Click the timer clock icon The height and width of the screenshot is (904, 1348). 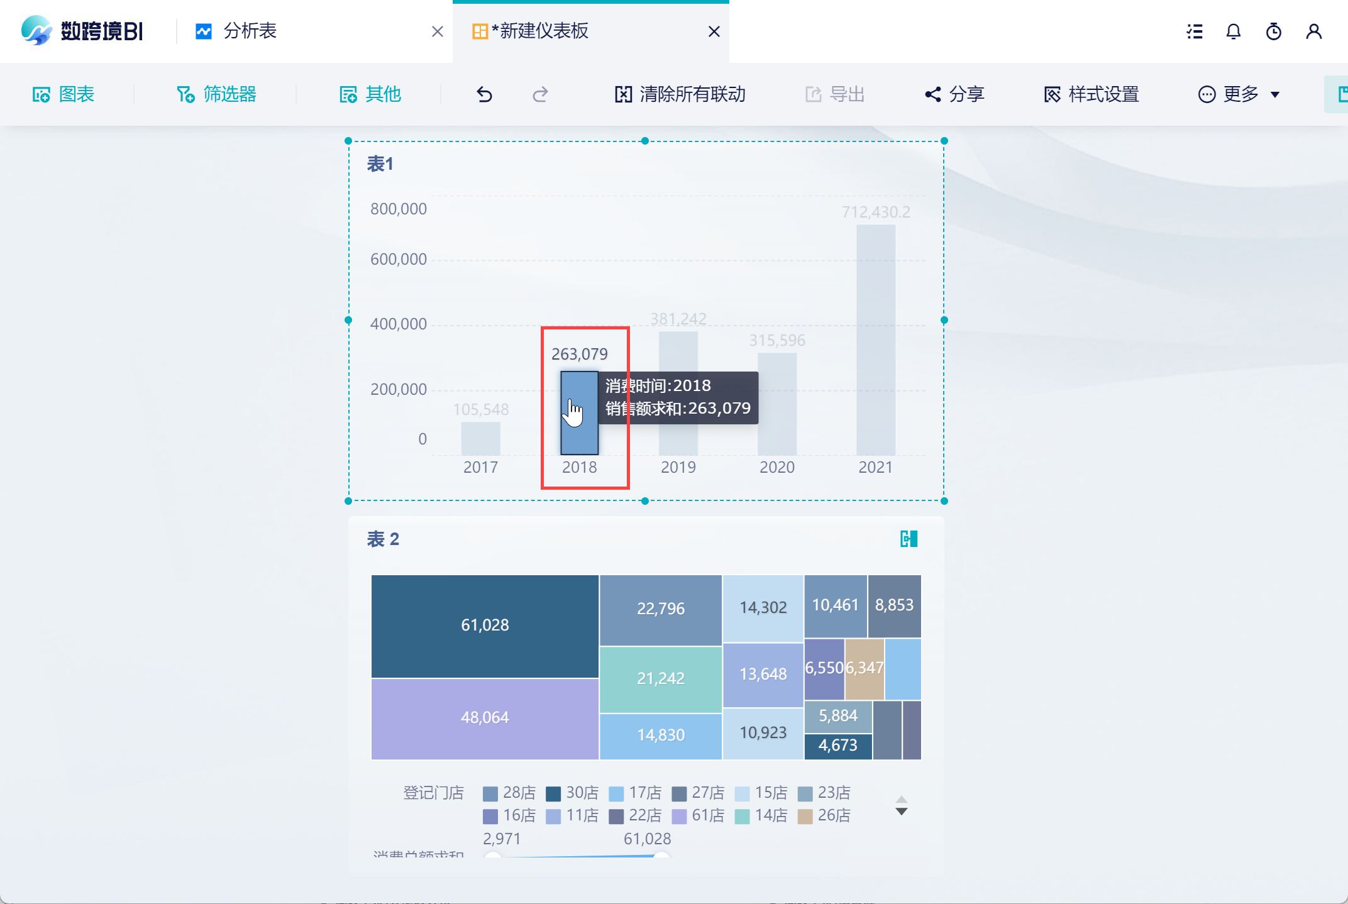1273,31
